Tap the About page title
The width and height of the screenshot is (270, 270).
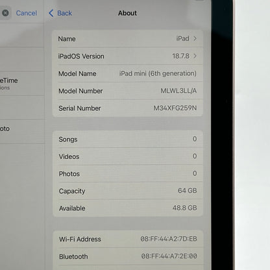click(x=127, y=13)
